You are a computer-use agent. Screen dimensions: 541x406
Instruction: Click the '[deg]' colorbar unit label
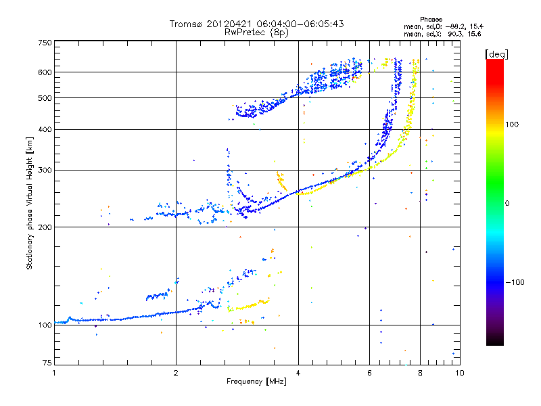pyautogui.click(x=496, y=54)
